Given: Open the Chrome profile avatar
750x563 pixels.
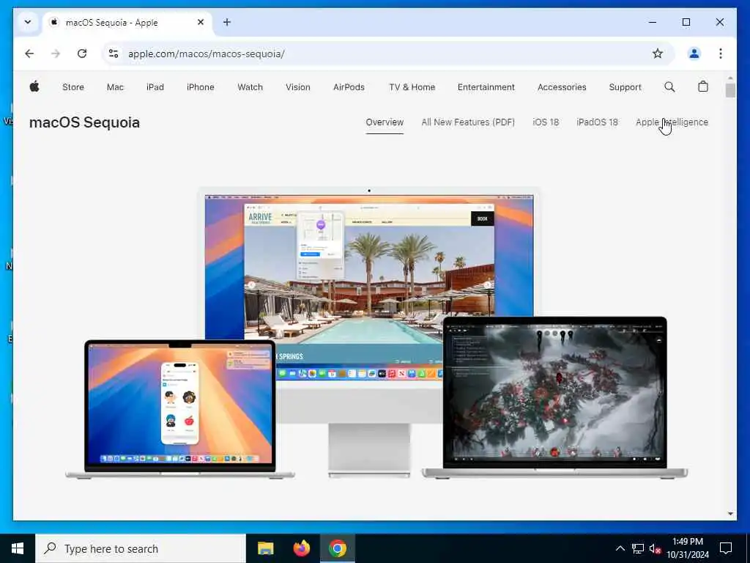Looking at the screenshot, I should click(x=694, y=54).
